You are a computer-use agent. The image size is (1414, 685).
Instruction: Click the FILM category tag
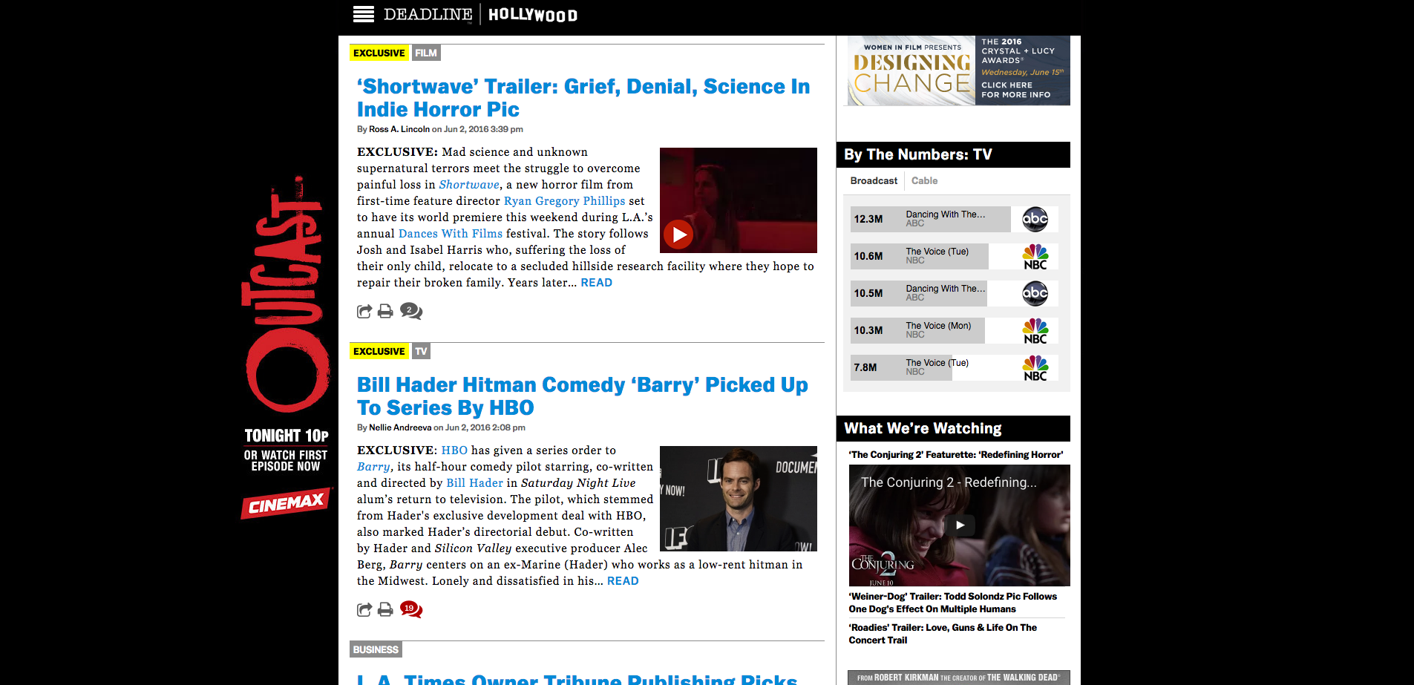(x=426, y=53)
